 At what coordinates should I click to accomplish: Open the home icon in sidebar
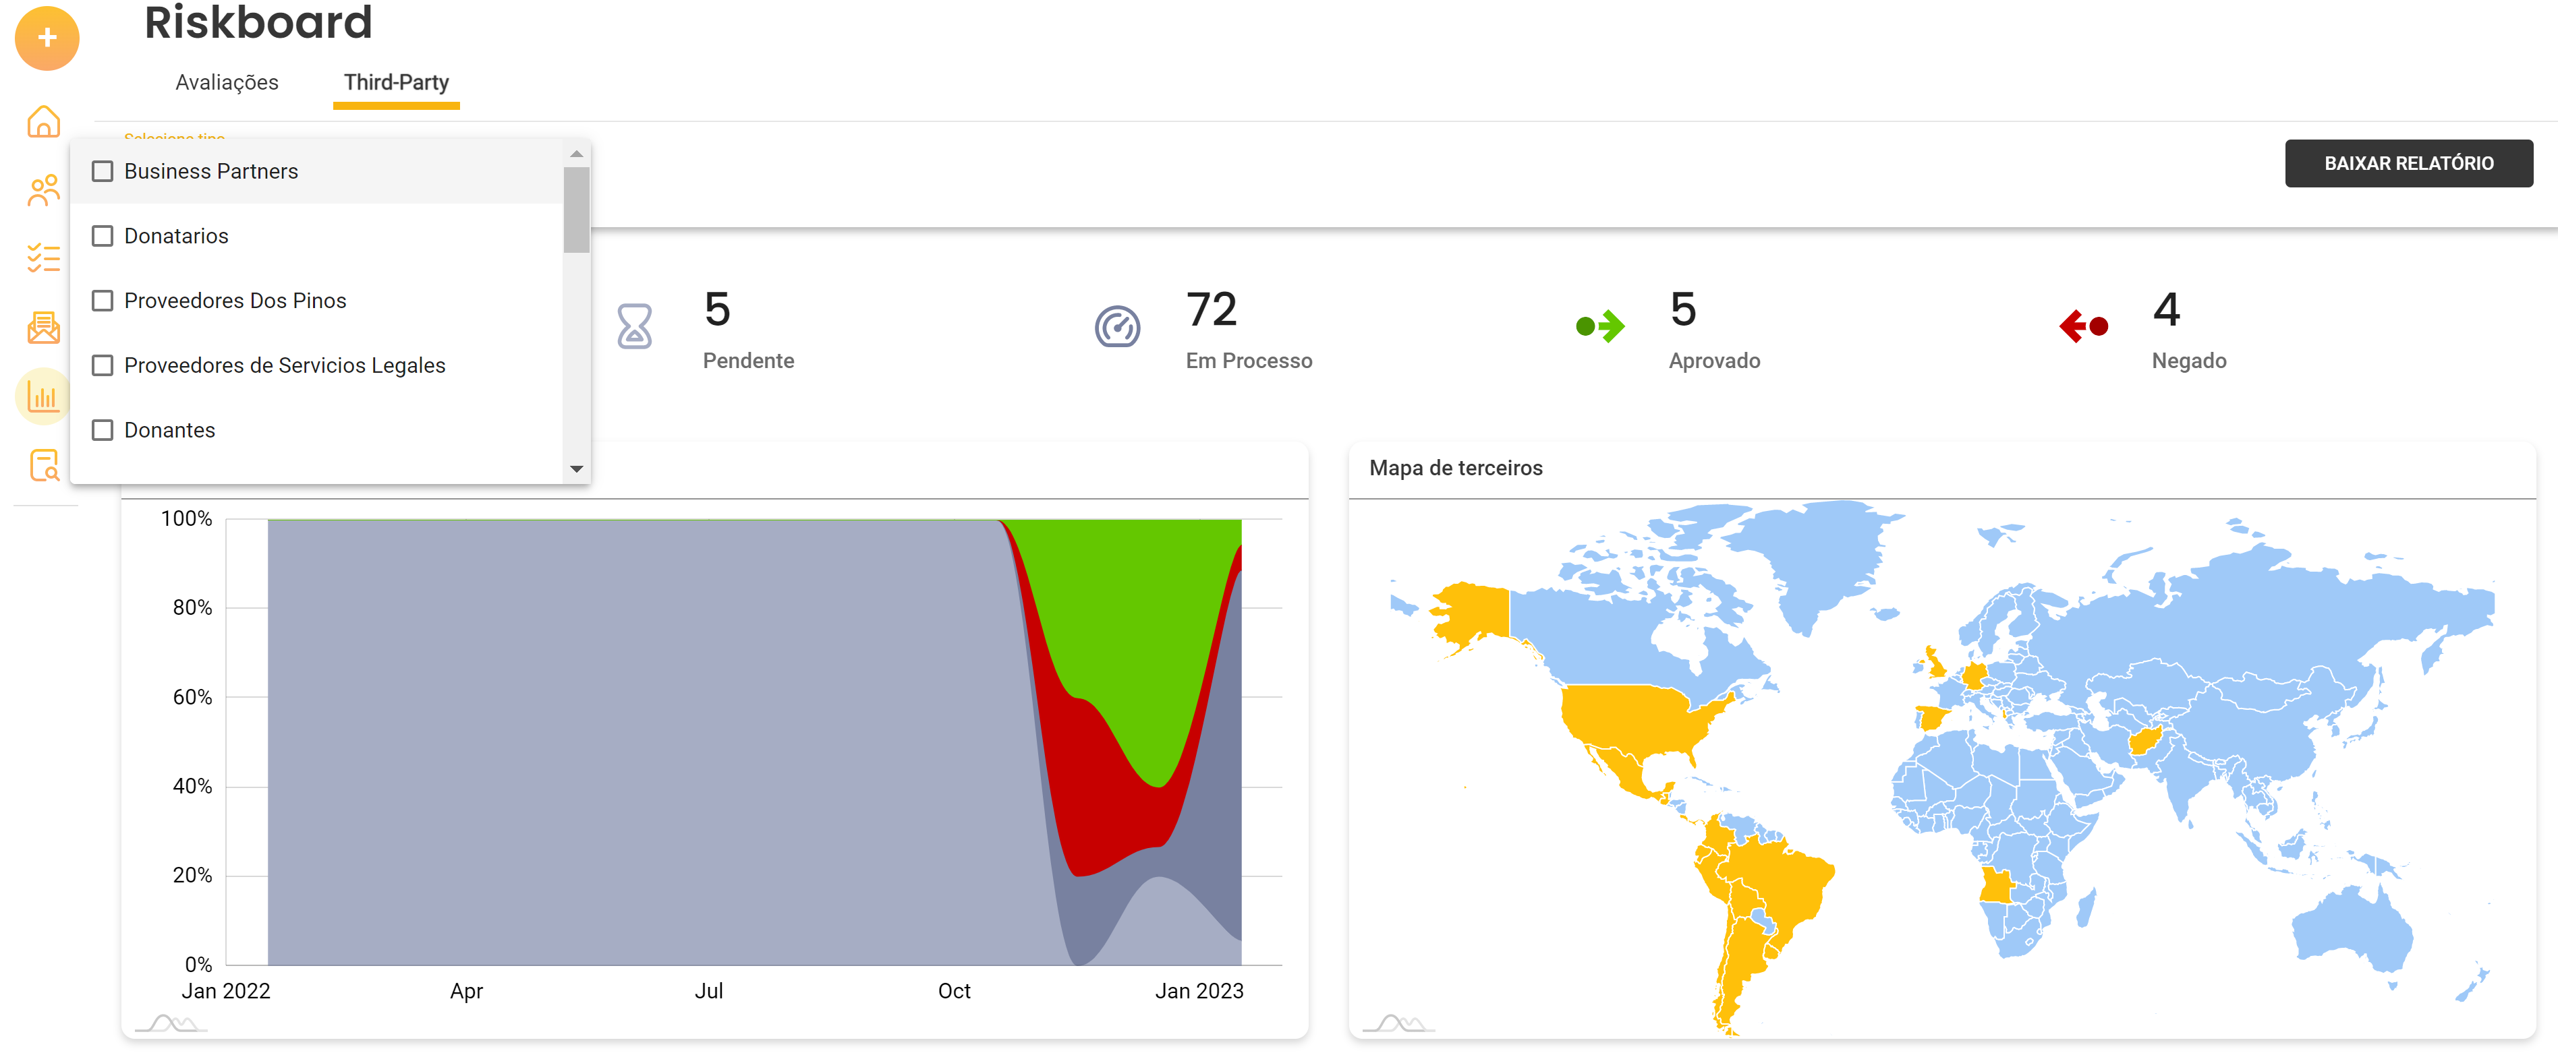(44, 122)
